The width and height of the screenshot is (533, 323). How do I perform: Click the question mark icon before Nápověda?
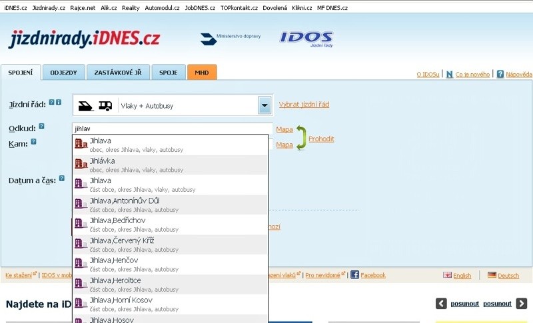tap(500, 74)
